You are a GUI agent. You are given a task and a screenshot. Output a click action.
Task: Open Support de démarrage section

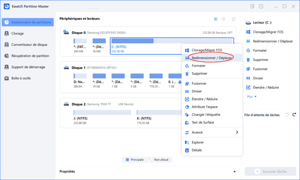coord(25,67)
